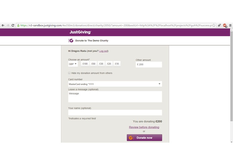
Task: Click the JustGiving logo in header
Action: pos(80,32)
